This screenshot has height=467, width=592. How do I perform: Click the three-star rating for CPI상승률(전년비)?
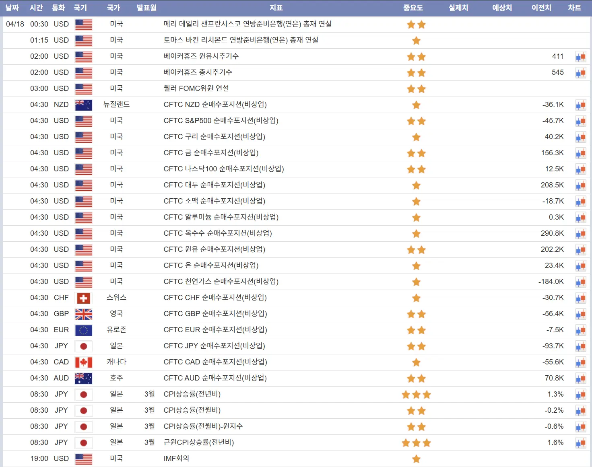pyautogui.click(x=416, y=395)
